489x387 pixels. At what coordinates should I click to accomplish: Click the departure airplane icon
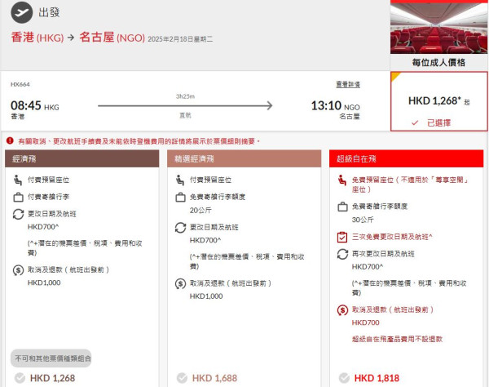pos(22,12)
